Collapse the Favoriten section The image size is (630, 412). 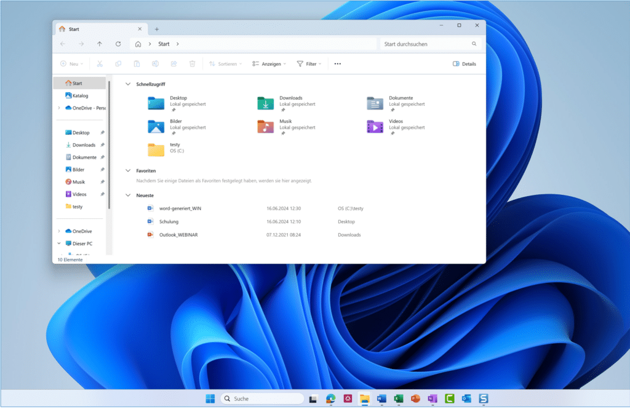128,171
